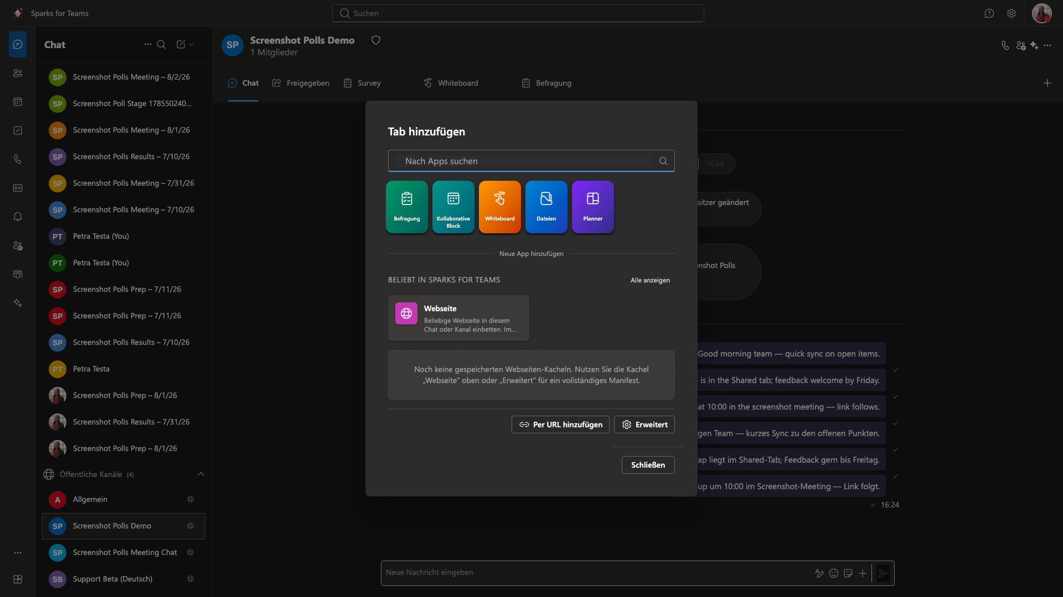The height and width of the screenshot is (597, 1063).
Task: Open the add members icon in chat header
Action: point(1021,45)
